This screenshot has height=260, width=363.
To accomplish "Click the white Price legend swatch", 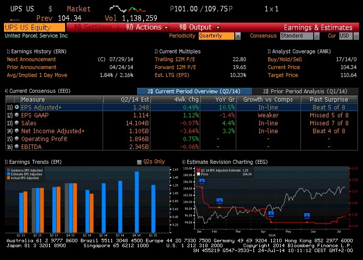I will [198, 174].
